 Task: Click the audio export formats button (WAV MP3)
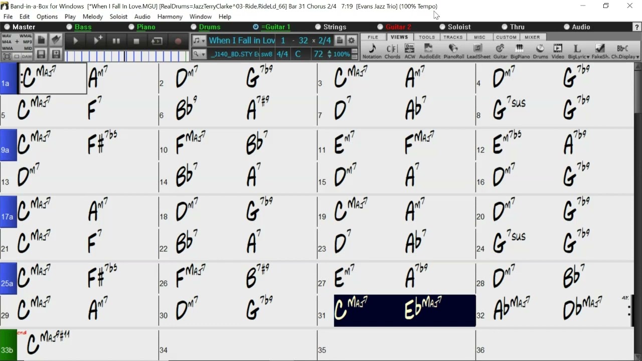point(17,42)
